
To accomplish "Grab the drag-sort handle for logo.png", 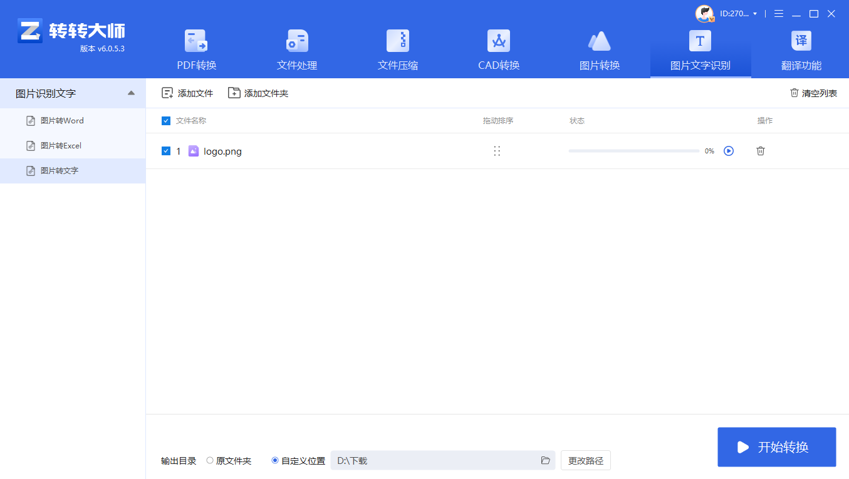I will [497, 151].
